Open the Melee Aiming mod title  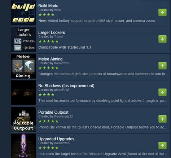(51, 59)
